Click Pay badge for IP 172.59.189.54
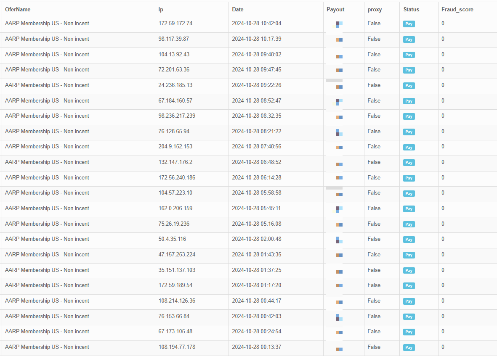 pyautogui.click(x=409, y=285)
